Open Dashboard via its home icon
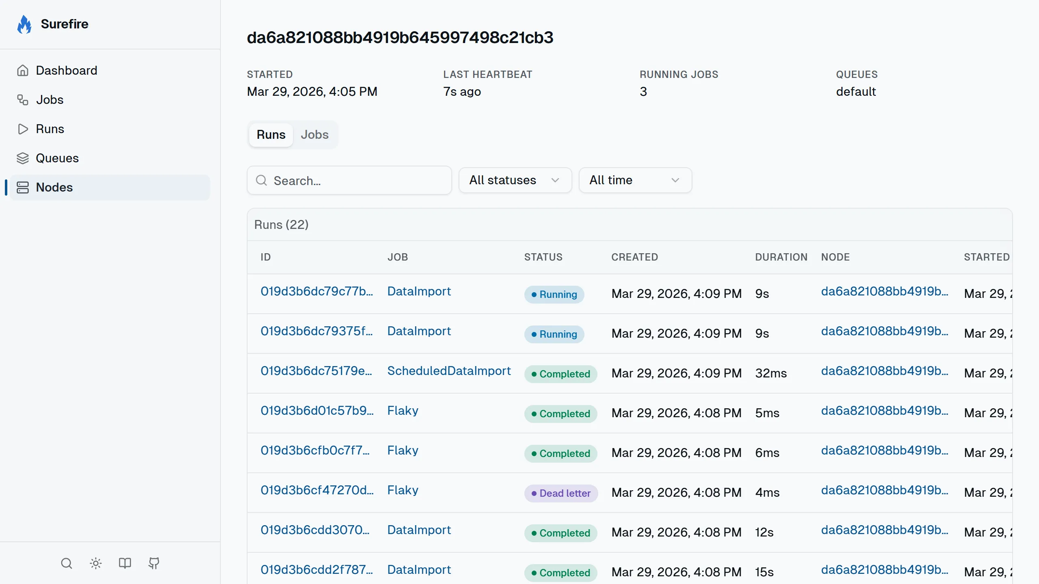Image resolution: width=1039 pixels, height=584 pixels. click(23, 71)
